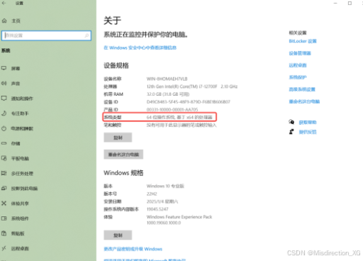Open the 多任务处理 multitasking icon

pos(4,173)
